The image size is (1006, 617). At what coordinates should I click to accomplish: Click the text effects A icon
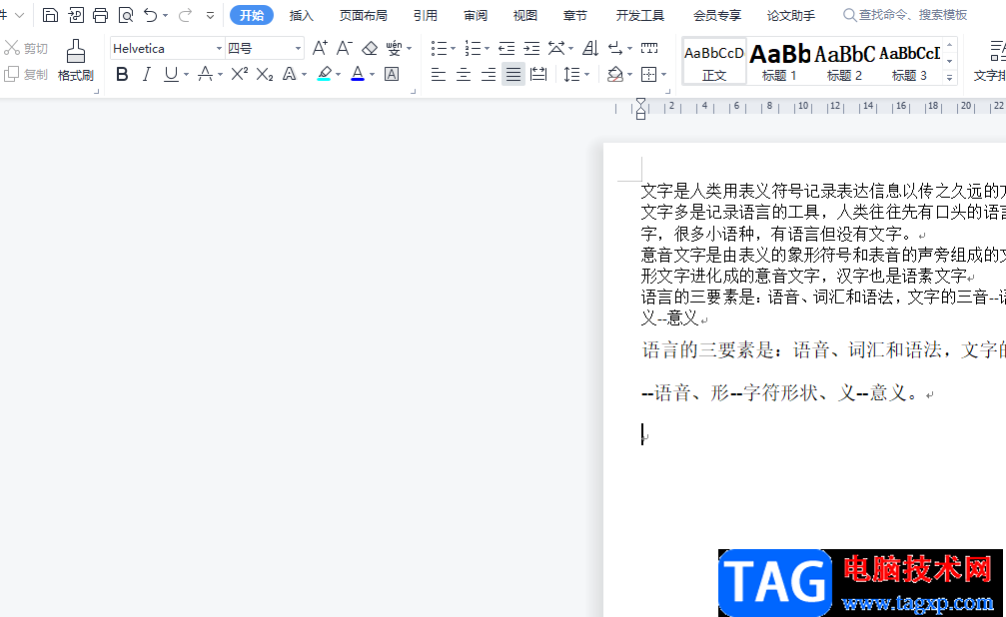pyautogui.click(x=290, y=75)
